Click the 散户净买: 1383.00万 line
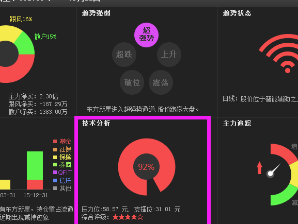Screen dimensions: 298x224 click(x=38, y=112)
